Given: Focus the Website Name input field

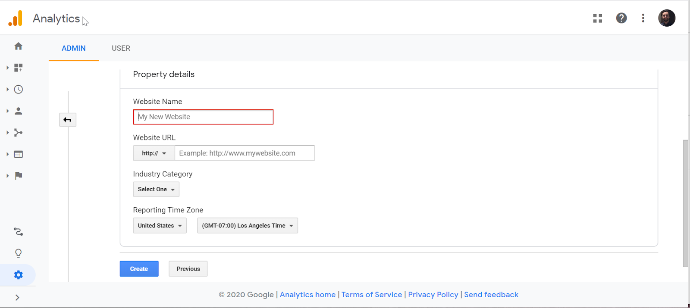Looking at the screenshot, I should [x=203, y=117].
